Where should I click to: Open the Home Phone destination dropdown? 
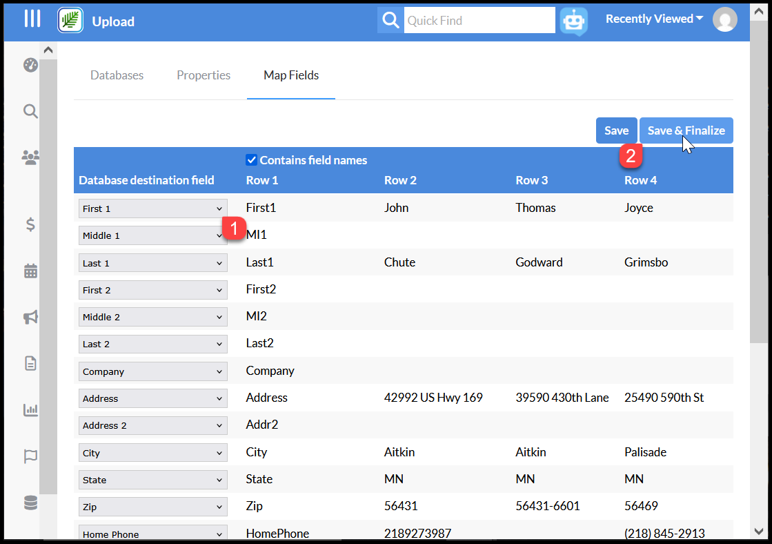point(153,533)
